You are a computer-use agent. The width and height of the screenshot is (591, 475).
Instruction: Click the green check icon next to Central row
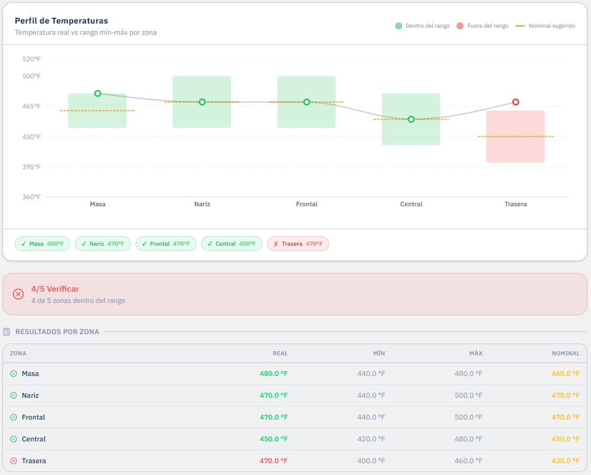(x=14, y=439)
